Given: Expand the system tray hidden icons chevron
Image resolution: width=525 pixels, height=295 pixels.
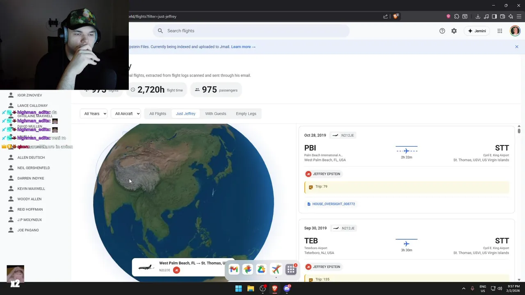Looking at the screenshot, I should tap(464, 288).
